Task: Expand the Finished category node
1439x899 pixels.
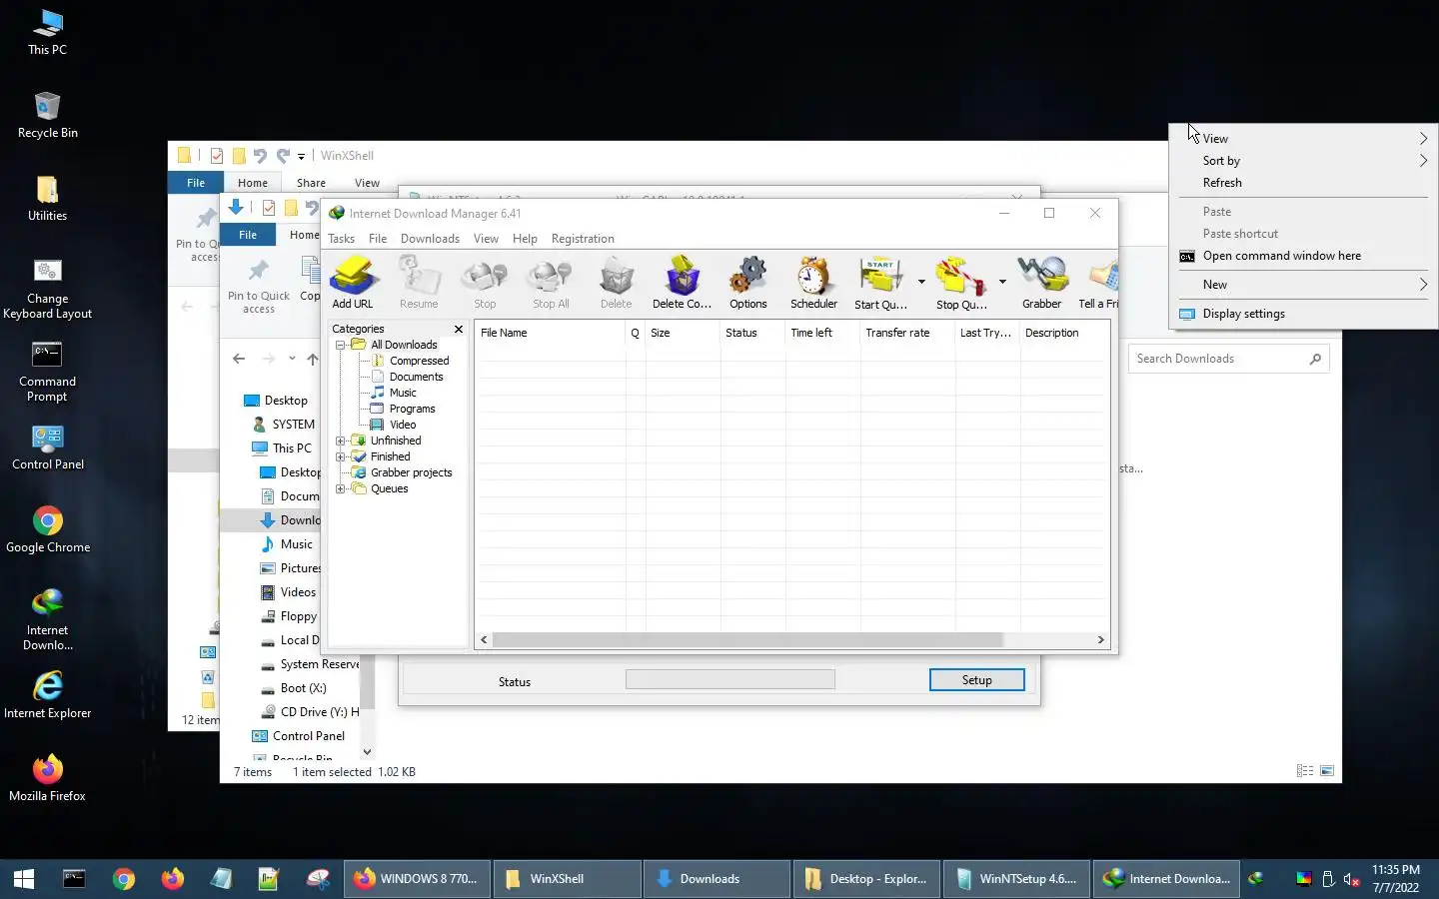Action: 340,456
